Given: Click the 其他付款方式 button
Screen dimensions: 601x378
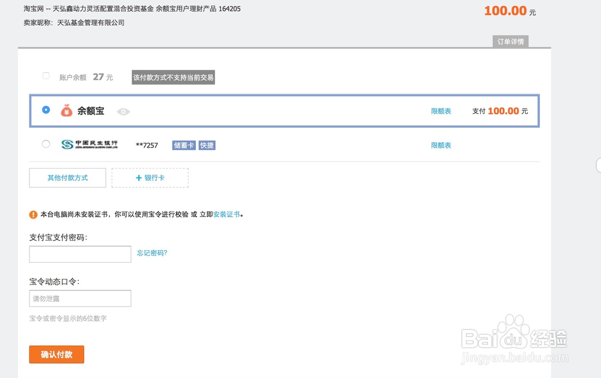Looking at the screenshot, I should coord(67,178).
